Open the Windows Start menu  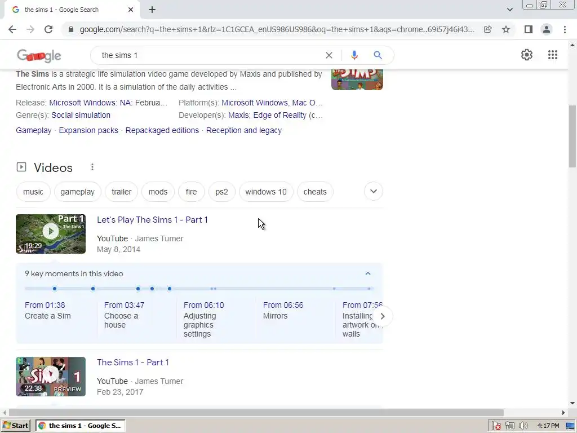tap(15, 426)
